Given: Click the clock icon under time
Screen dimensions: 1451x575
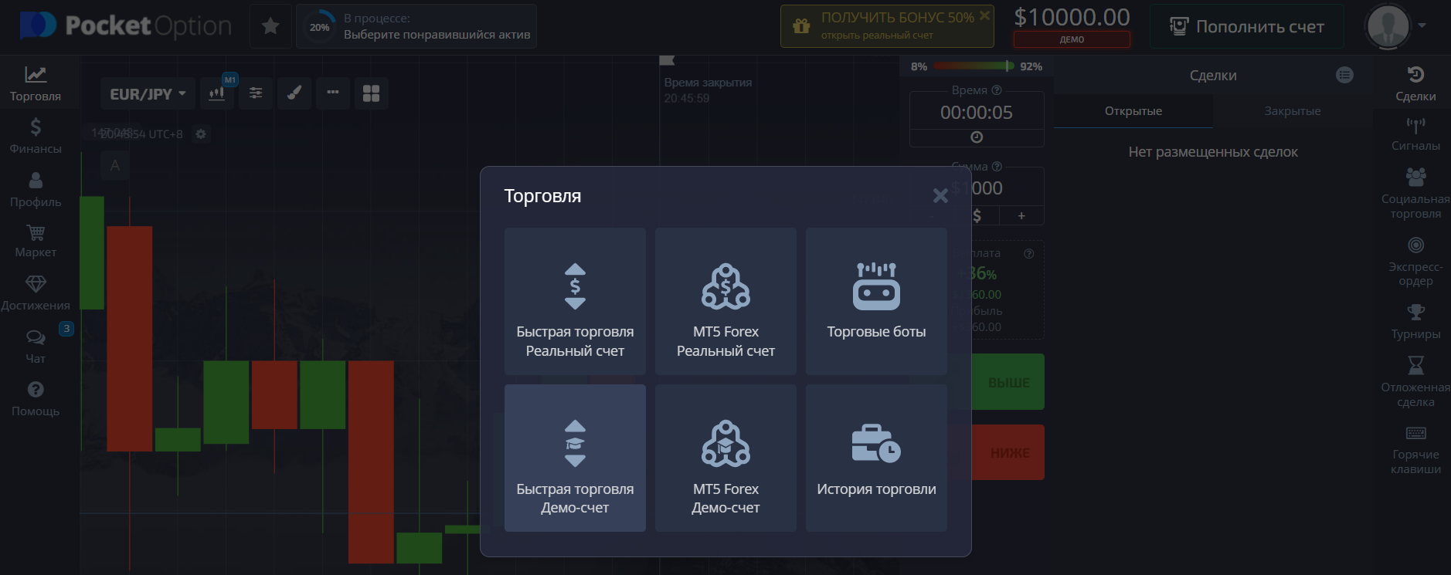Looking at the screenshot, I should [x=977, y=137].
